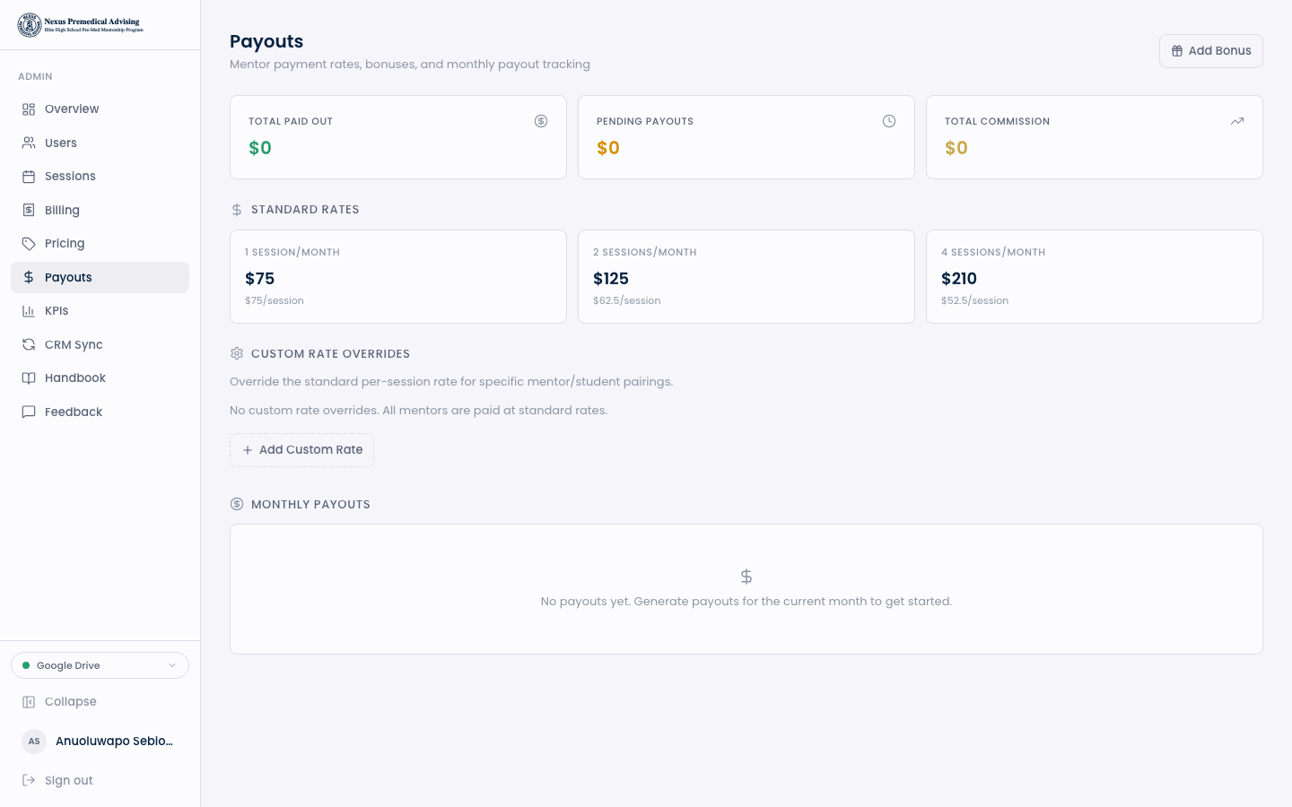Click the Nexus Premedical Advising logo
The width and height of the screenshot is (1292, 807).
click(x=80, y=25)
